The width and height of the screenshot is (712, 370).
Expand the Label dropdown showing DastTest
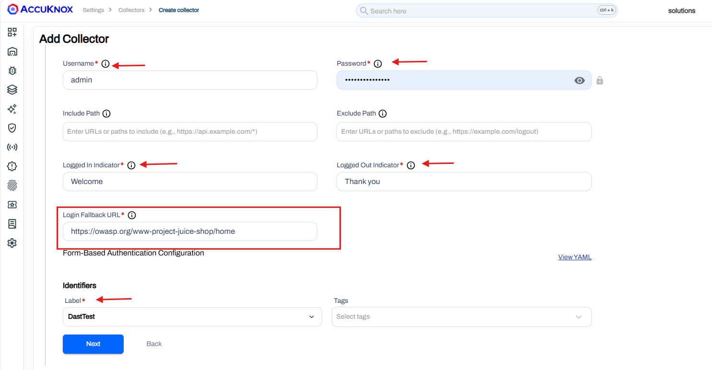point(192,317)
